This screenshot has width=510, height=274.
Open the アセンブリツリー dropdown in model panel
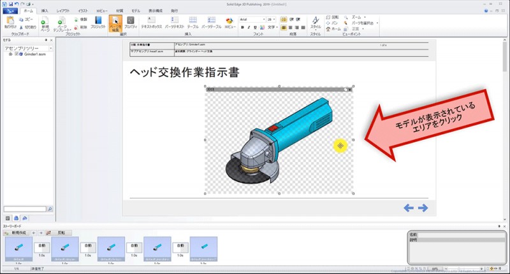[50, 48]
